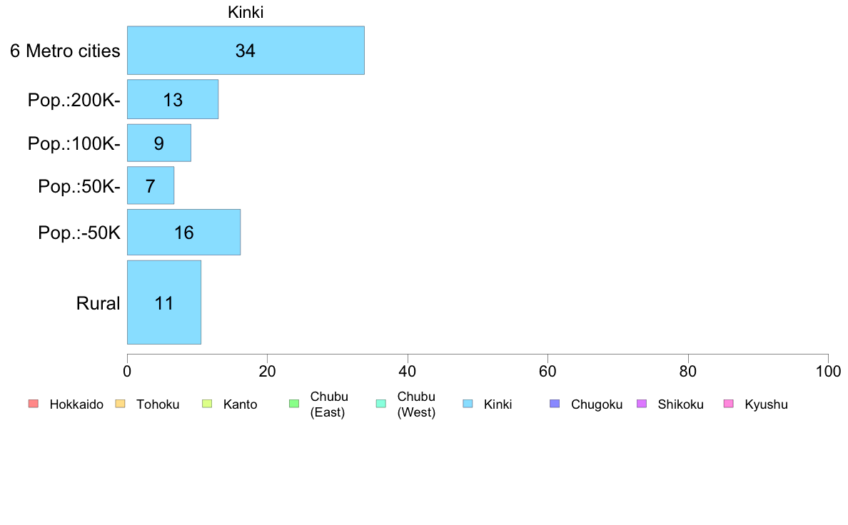Click the 6 Metro cities bar showing 34
This screenshot has width=848, height=525.
[x=246, y=50]
